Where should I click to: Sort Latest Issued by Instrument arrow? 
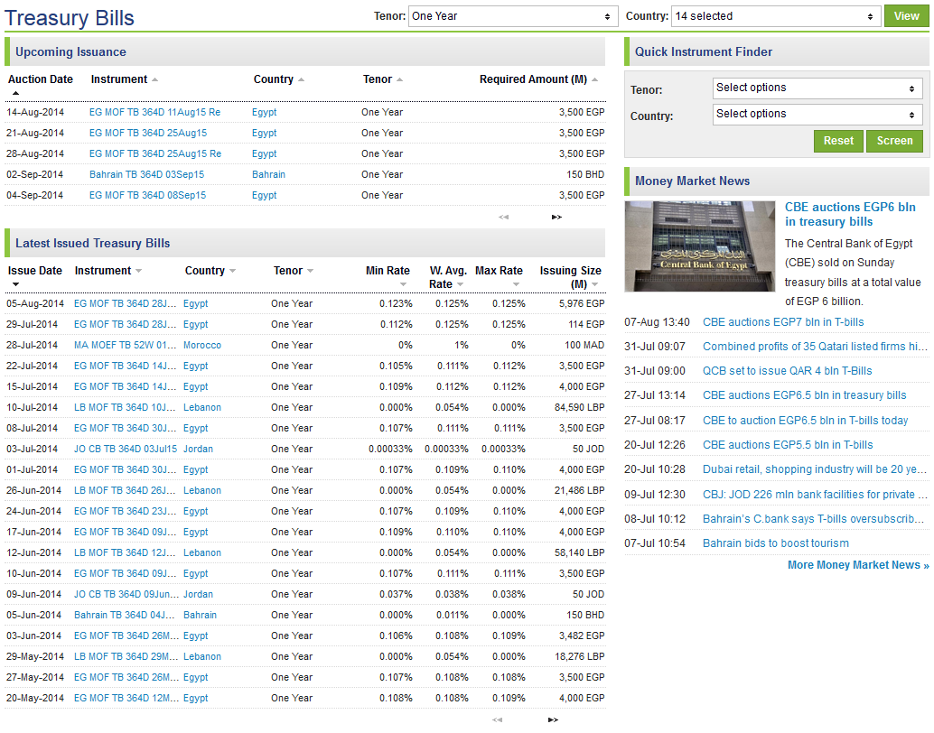(139, 271)
